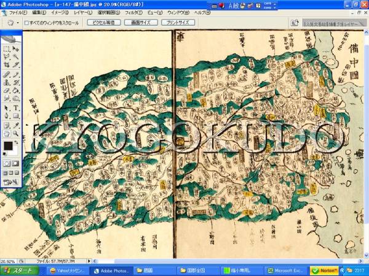Open the ウィンドウ menu
The image size is (369, 276).
(178, 13)
